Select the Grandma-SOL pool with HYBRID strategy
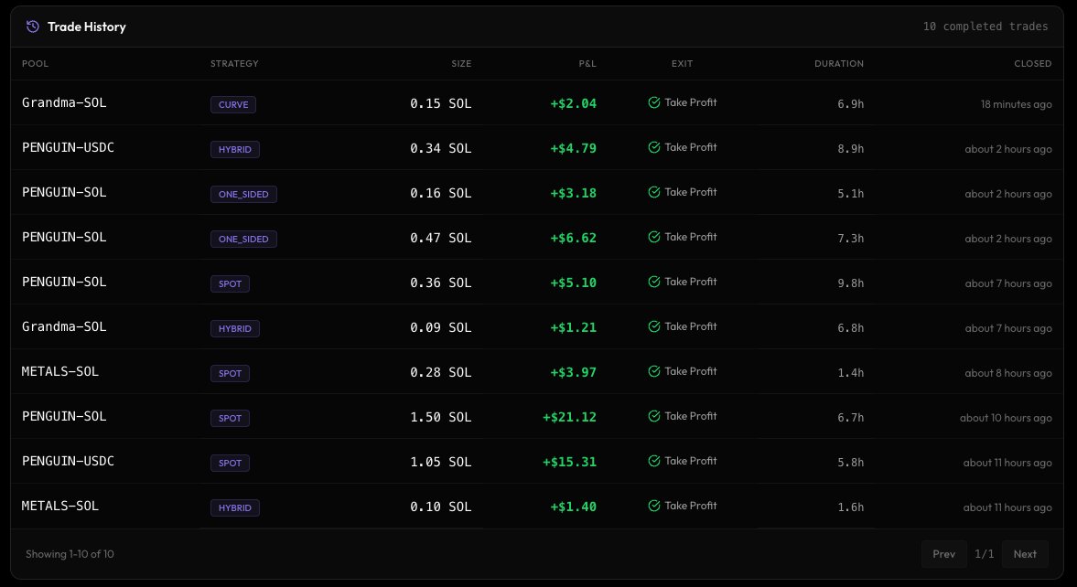 click(x=64, y=326)
